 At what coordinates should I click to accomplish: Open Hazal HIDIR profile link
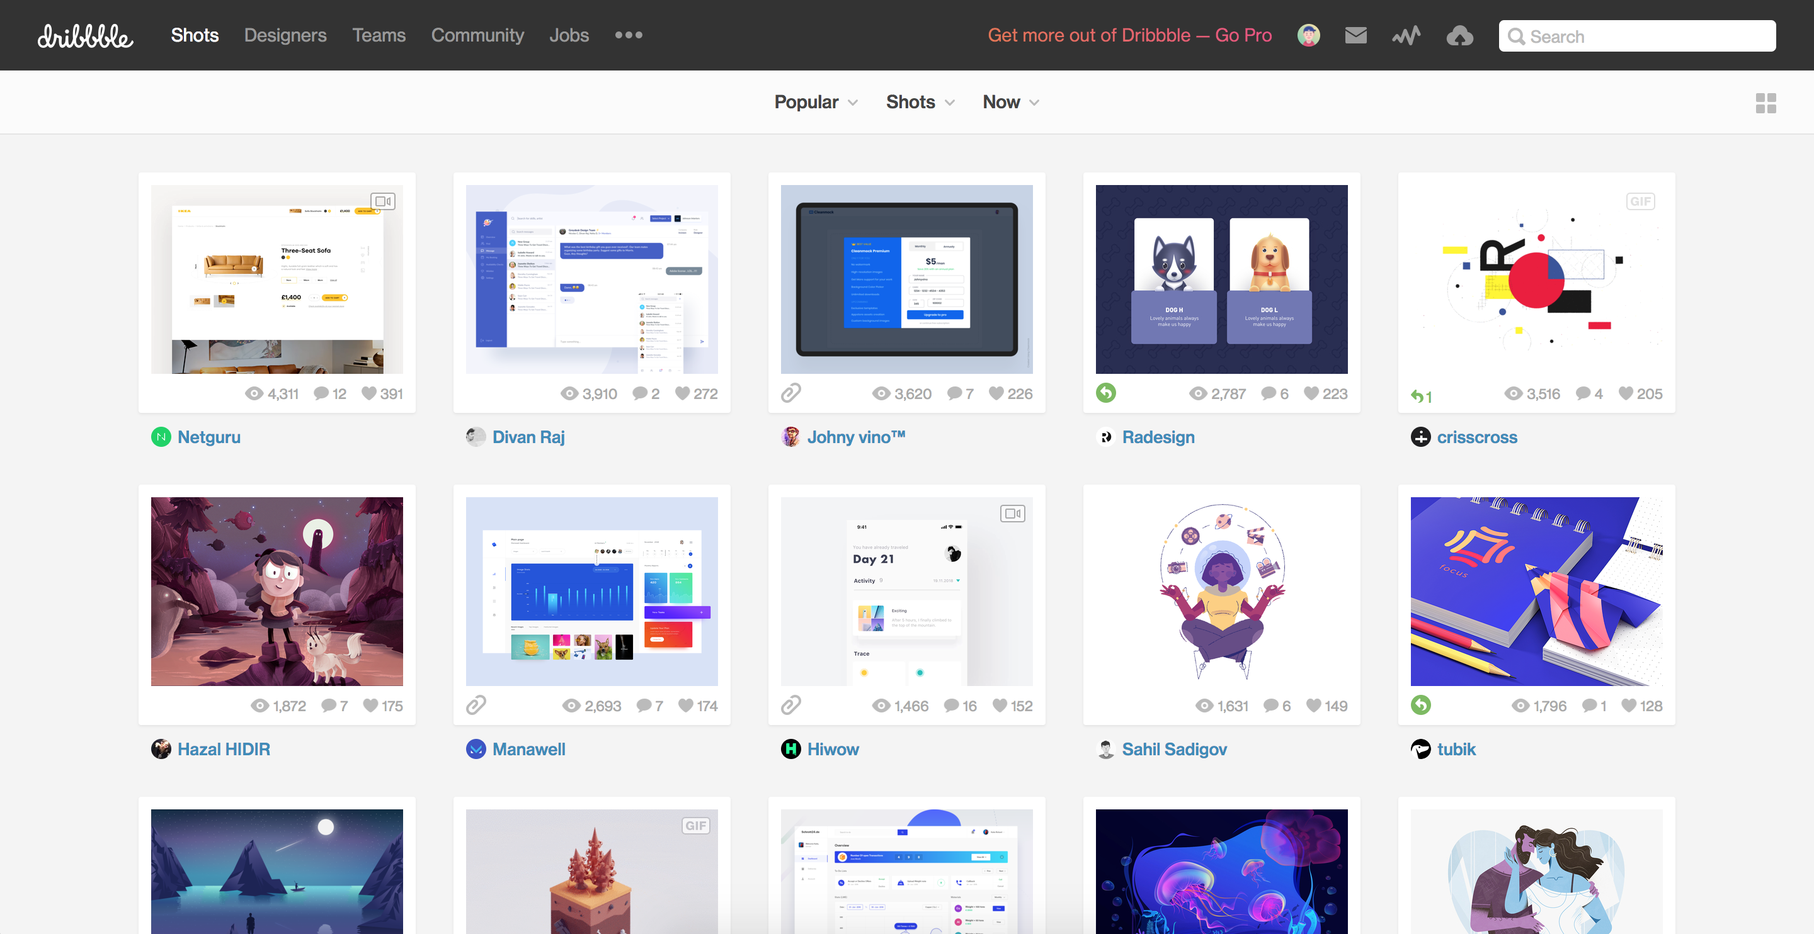coord(224,749)
